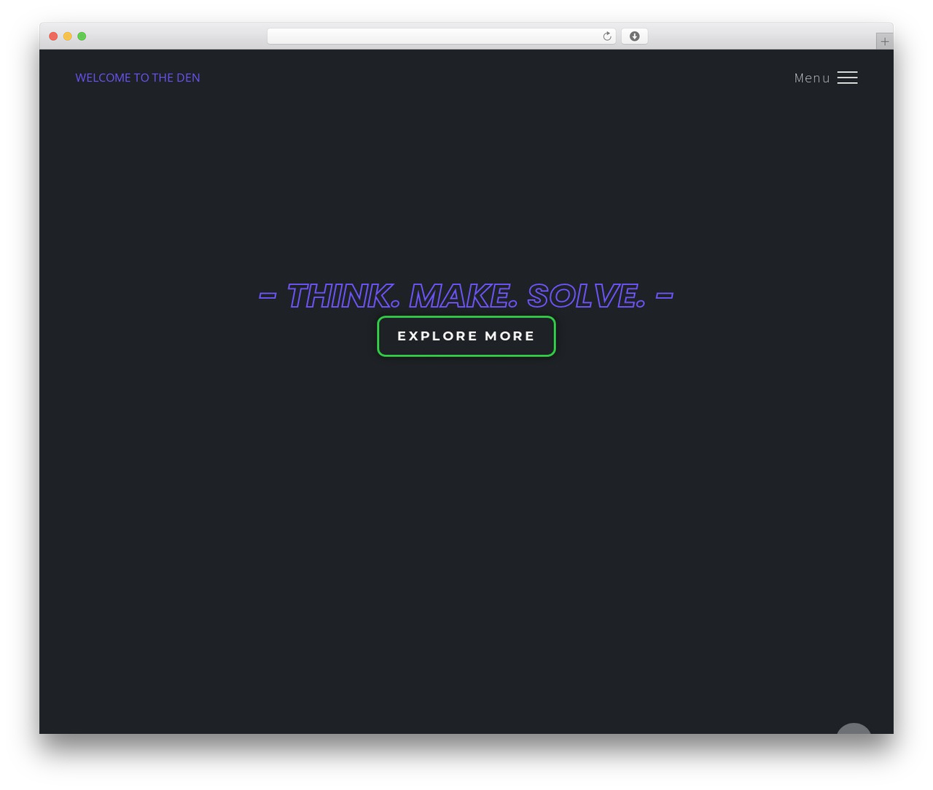933x790 pixels.
Task: Click the THINK. MAKE. SOLVE. headline
Action: click(x=466, y=296)
